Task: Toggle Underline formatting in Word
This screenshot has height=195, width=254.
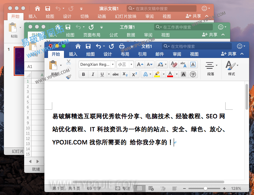Action: coord(102,74)
